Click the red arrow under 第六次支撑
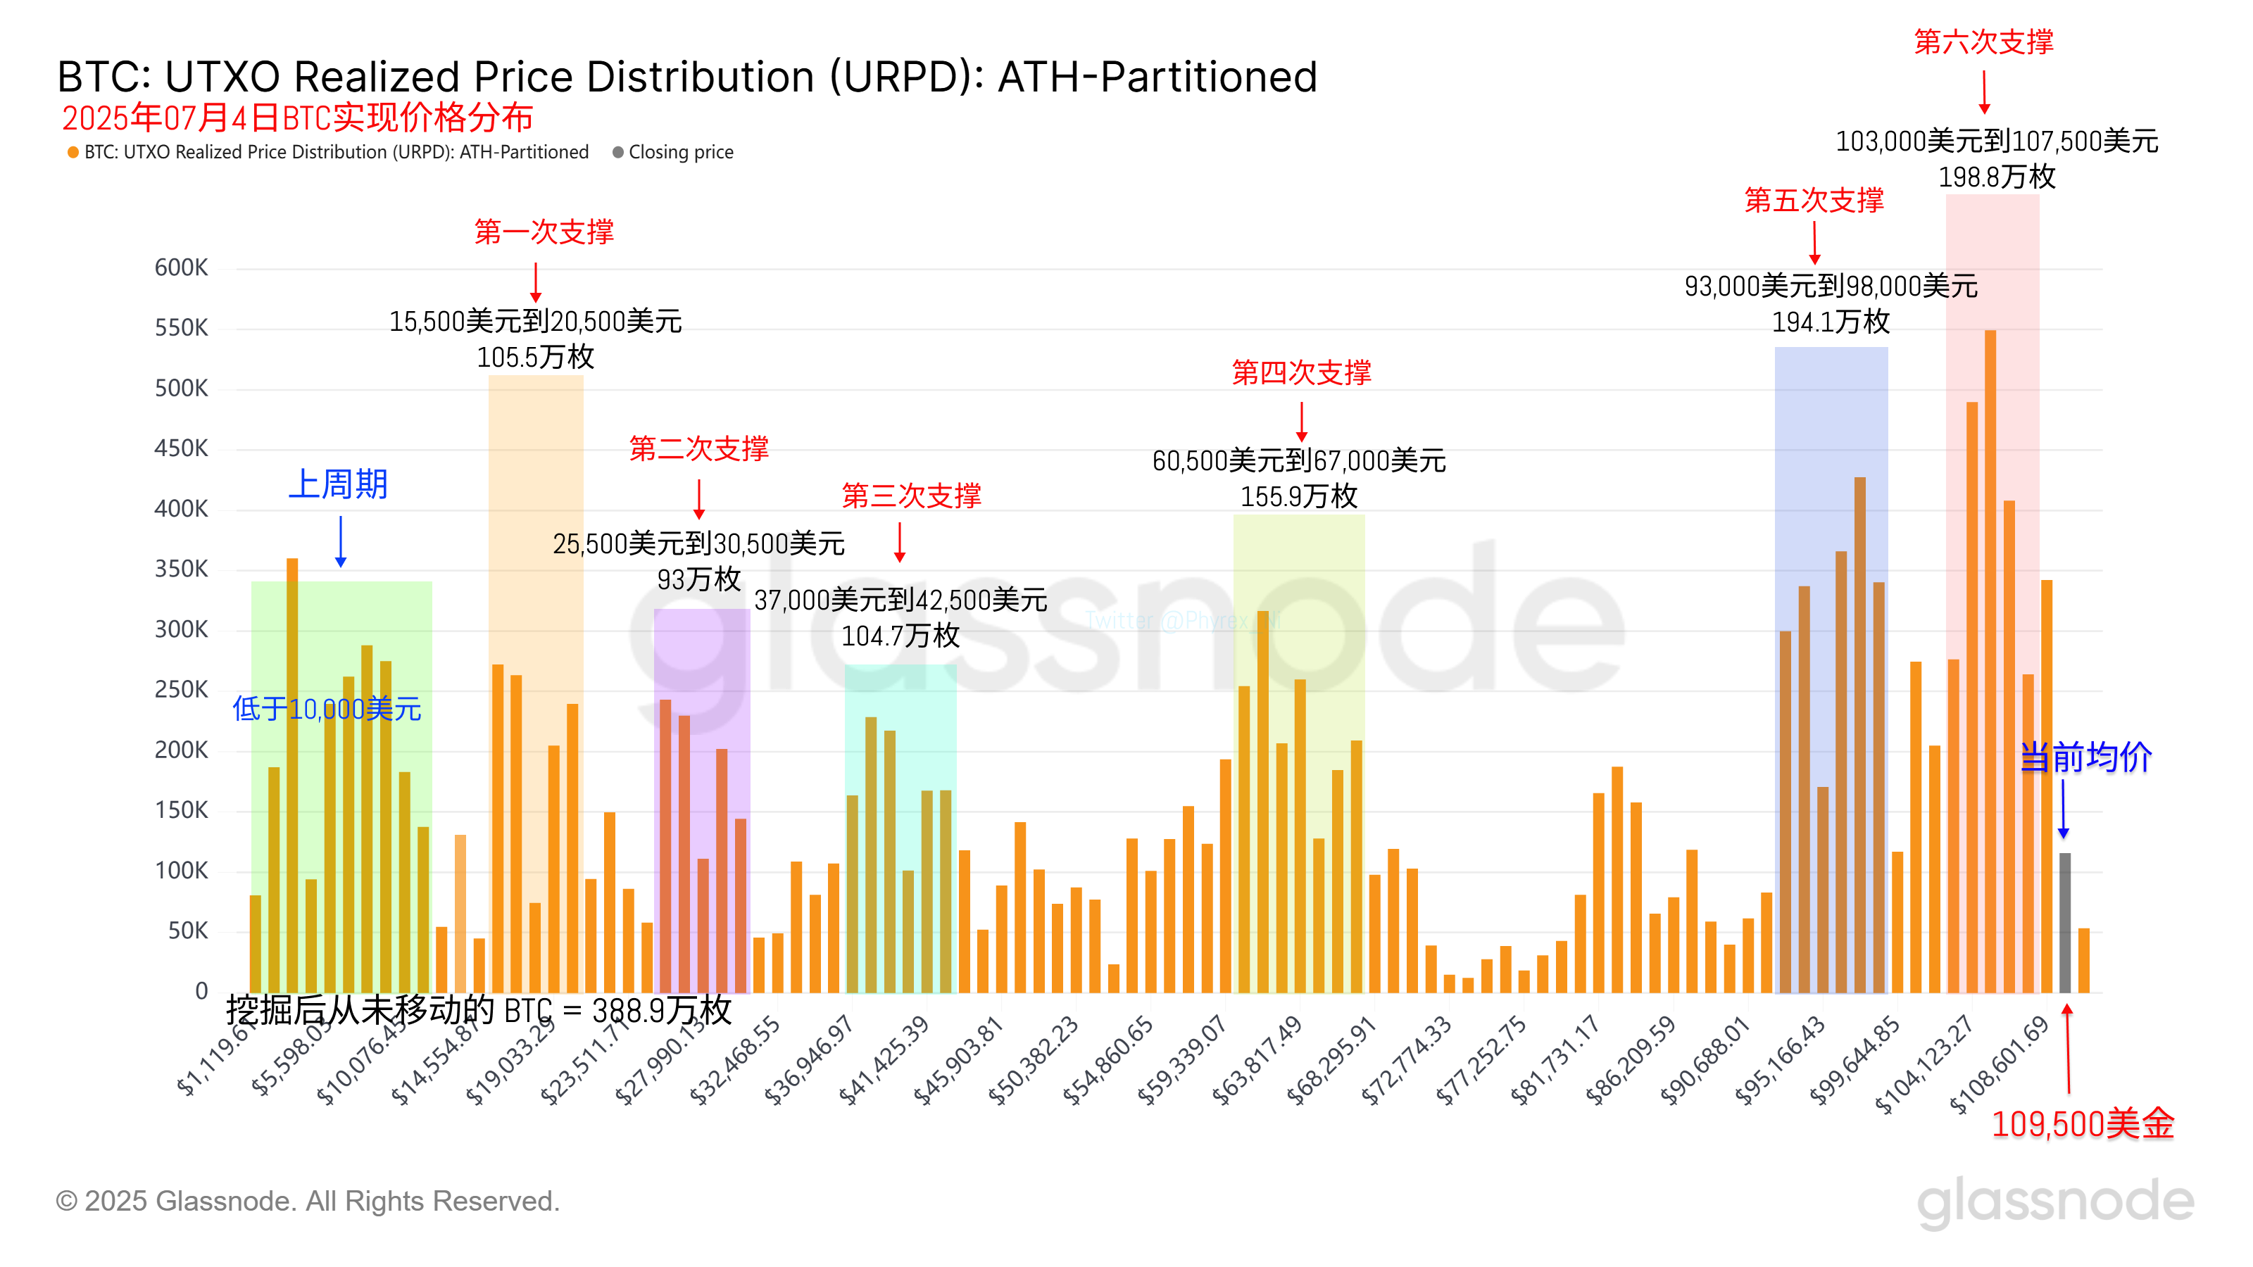 pyautogui.click(x=1985, y=92)
